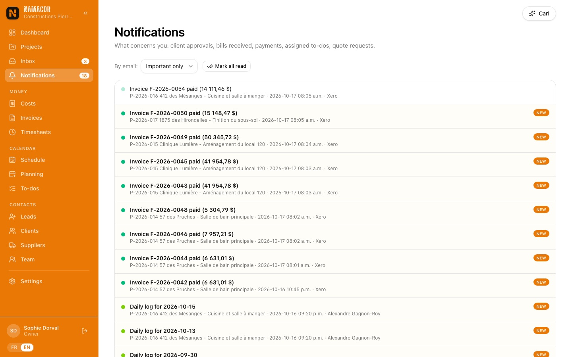Click Mark all read button

point(226,66)
